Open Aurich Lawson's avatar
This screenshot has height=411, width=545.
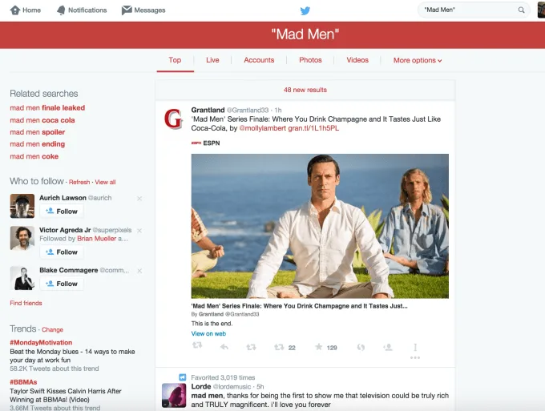pos(22,206)
